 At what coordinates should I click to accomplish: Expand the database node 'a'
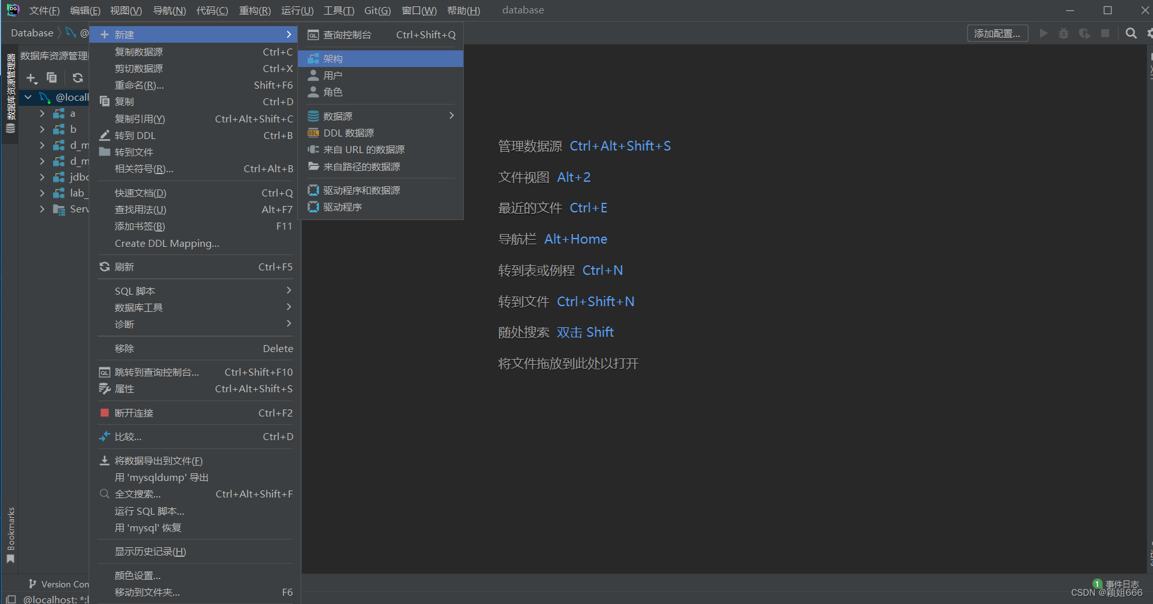(41, 113)
